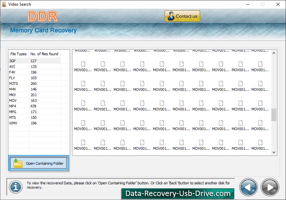Select the M4V file type row
The width and height of the screenshot is (286, 200).
(34, 89)
